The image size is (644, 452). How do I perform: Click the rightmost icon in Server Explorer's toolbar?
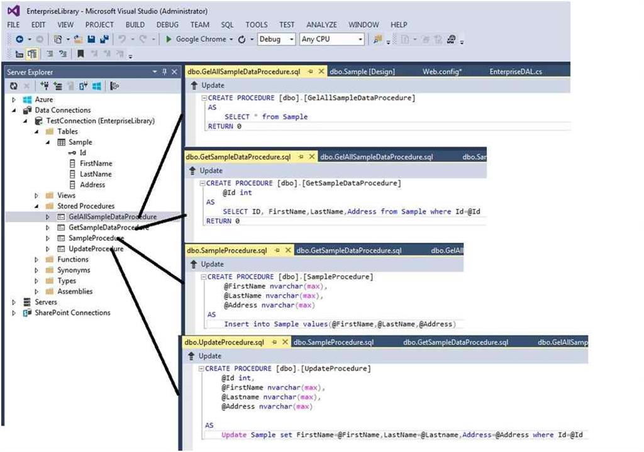click(115, 85)
